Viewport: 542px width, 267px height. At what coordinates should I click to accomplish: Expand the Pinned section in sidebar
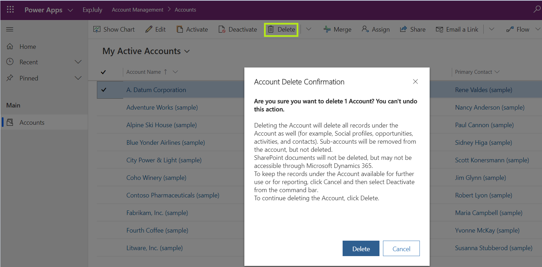click(78, 78)
